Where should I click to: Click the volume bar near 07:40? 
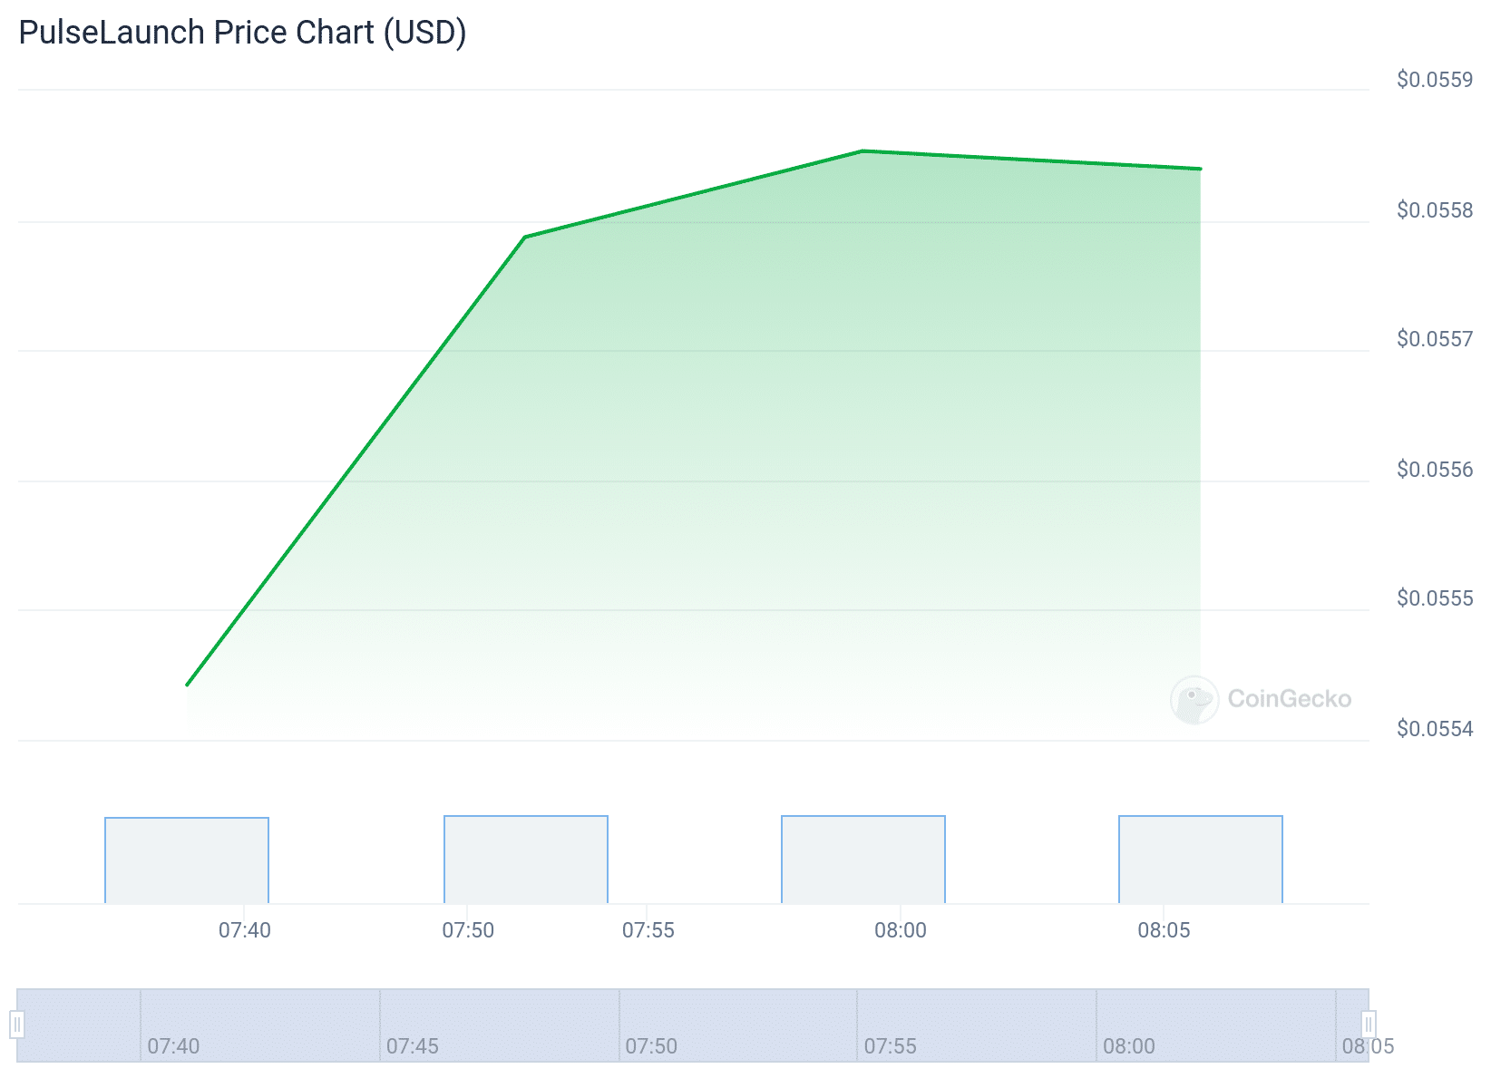click(187, 860)
